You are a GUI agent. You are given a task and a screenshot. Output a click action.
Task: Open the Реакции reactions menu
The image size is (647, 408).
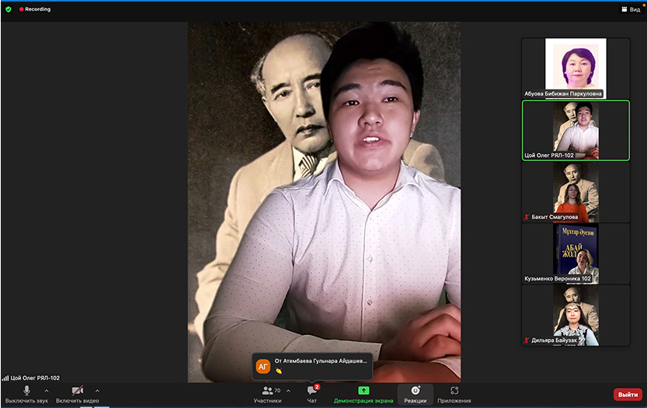415,393
